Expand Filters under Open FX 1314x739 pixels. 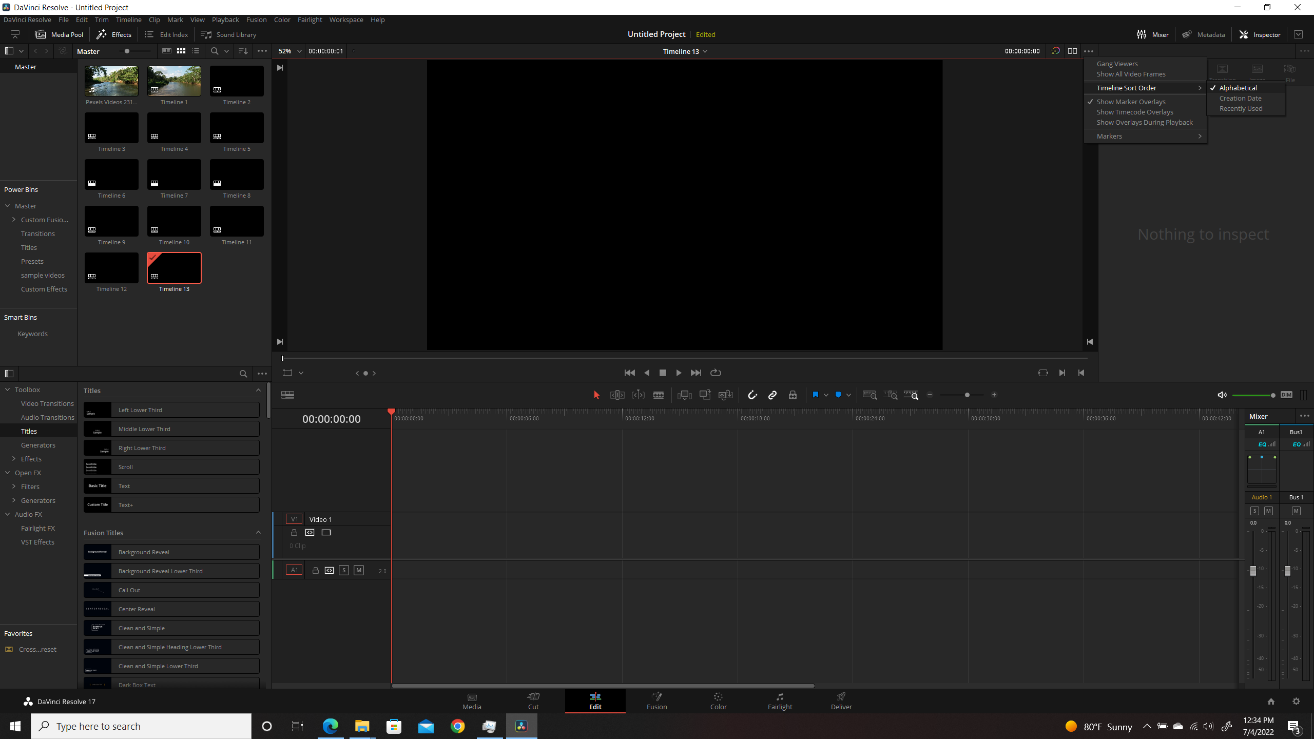pyautogui.click(x=14, y=487)
